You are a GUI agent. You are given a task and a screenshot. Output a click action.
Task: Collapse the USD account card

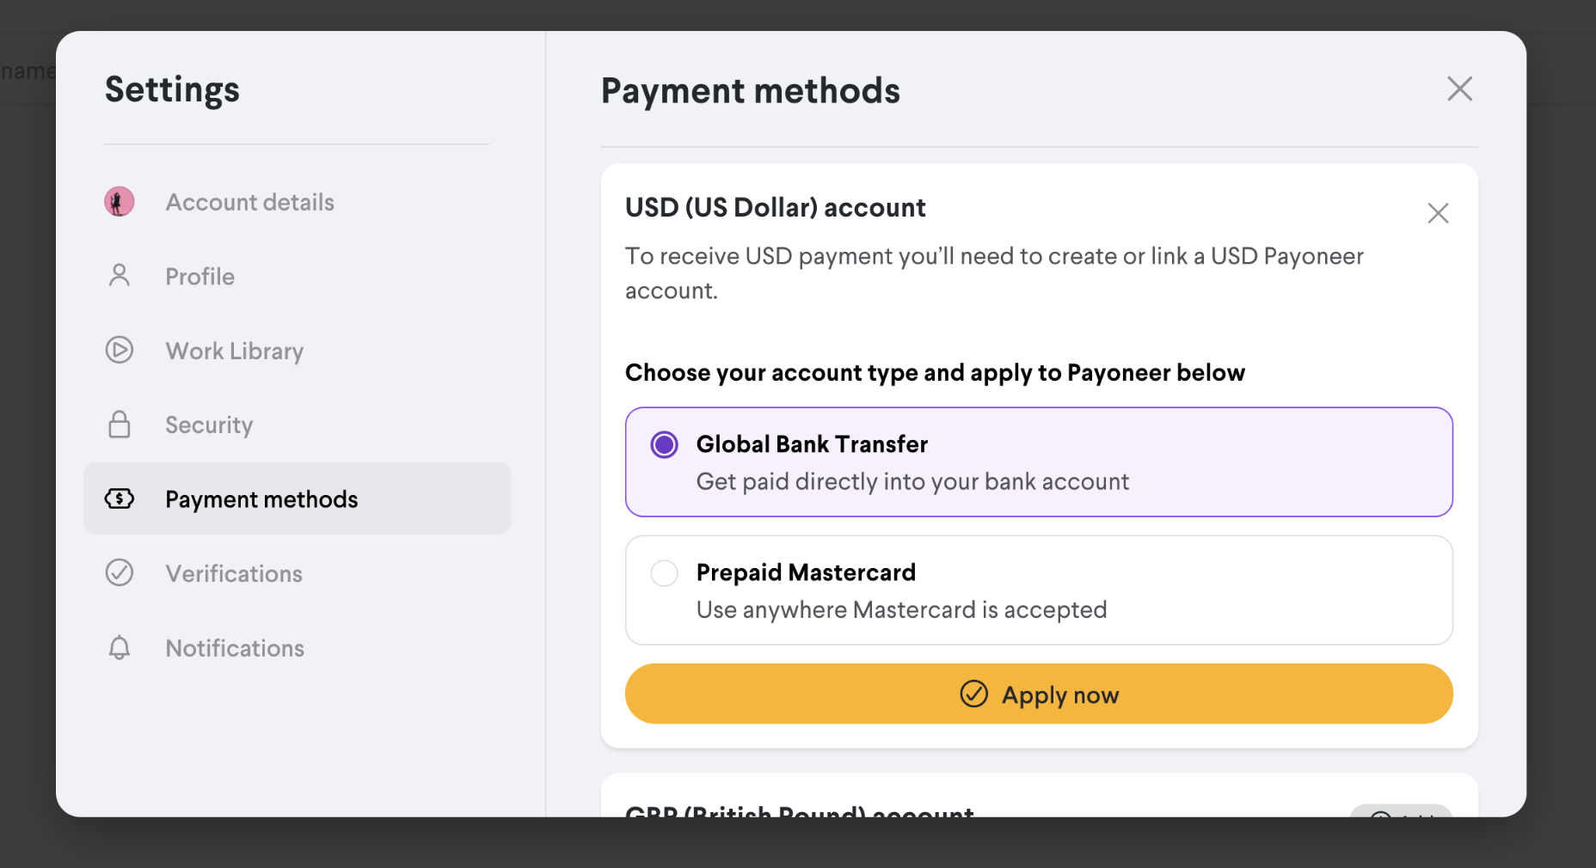pos(1438,213)
